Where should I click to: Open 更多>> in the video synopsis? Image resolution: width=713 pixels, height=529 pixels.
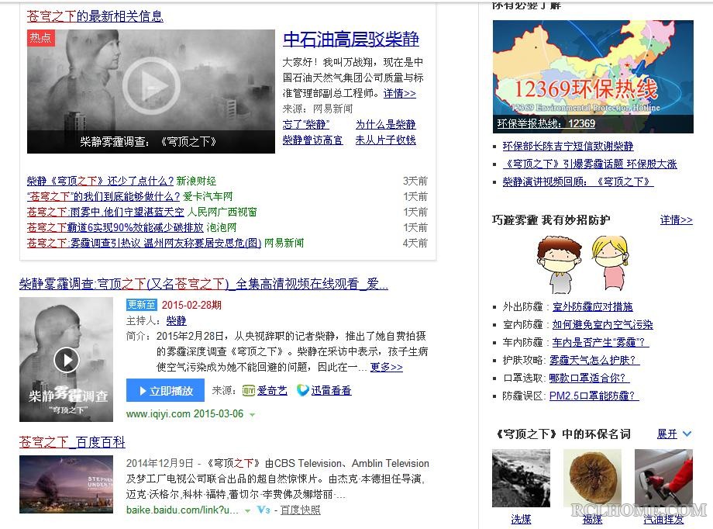click(387, 367)
